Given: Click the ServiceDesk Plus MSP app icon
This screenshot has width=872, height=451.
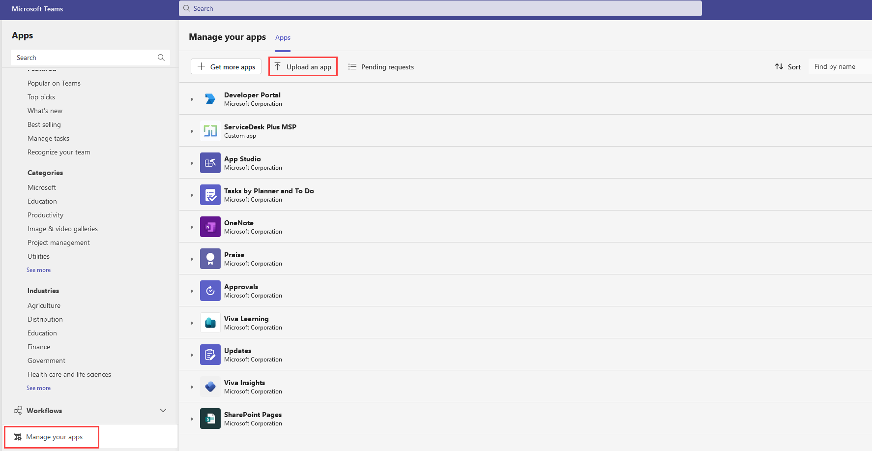Looking at the screenshot, I should click(210, 131).
